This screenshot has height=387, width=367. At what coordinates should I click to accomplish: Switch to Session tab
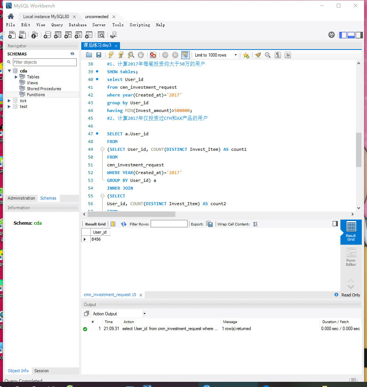click(x=41, y=371)
